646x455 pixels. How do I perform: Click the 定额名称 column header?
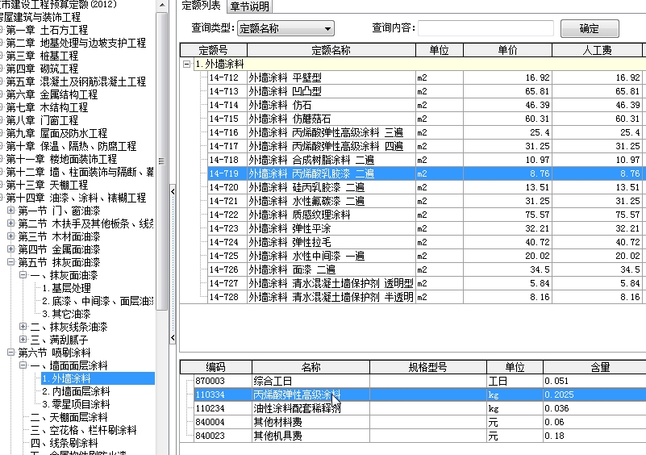pos(331,50)
